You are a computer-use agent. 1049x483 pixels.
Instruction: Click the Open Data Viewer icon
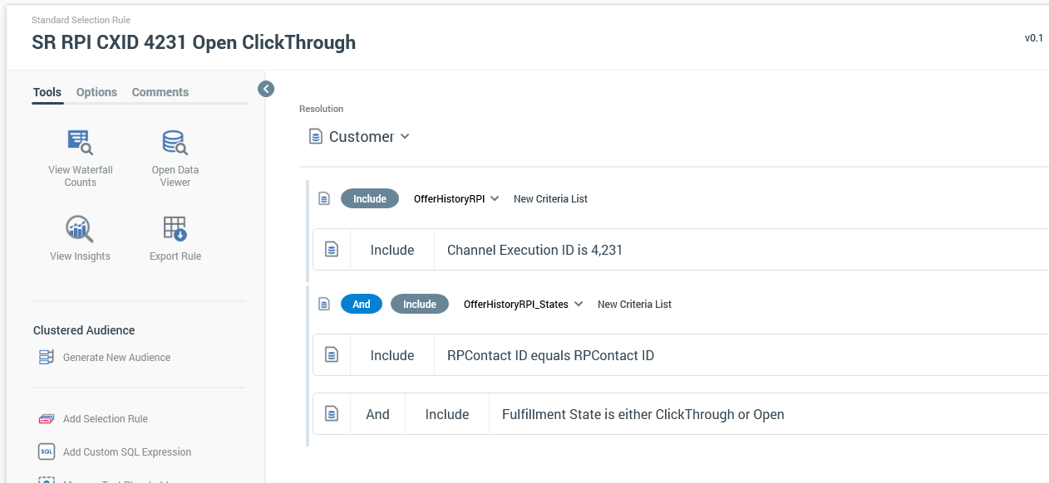coord(175,143)
